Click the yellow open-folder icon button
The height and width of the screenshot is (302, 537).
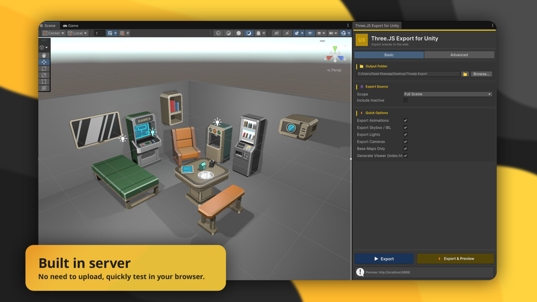click(465, 74)
